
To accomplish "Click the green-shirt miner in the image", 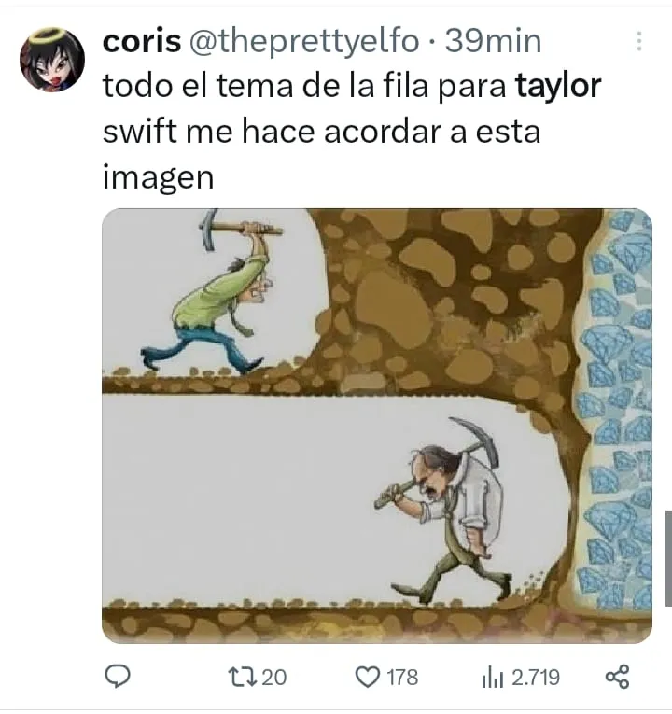I will pyautogui.click(x=213, y=291).
